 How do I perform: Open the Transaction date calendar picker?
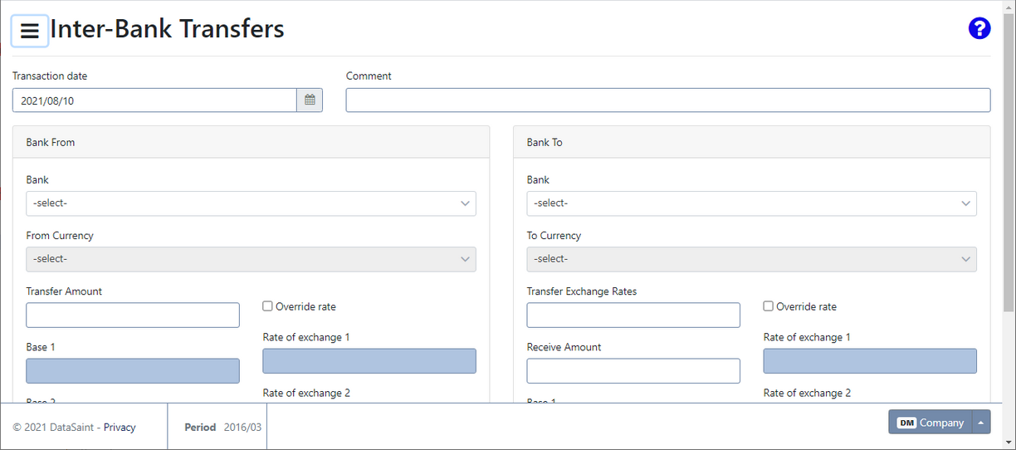[310, 100]
